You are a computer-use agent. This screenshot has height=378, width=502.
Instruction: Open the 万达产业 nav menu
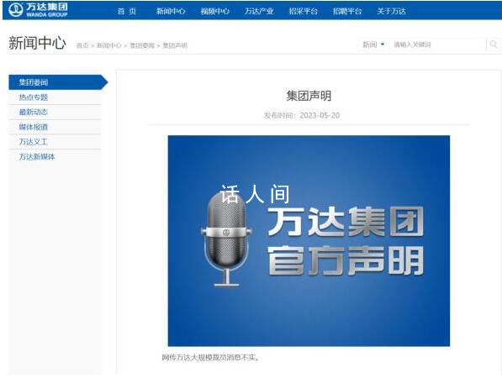tap(259, 11)
